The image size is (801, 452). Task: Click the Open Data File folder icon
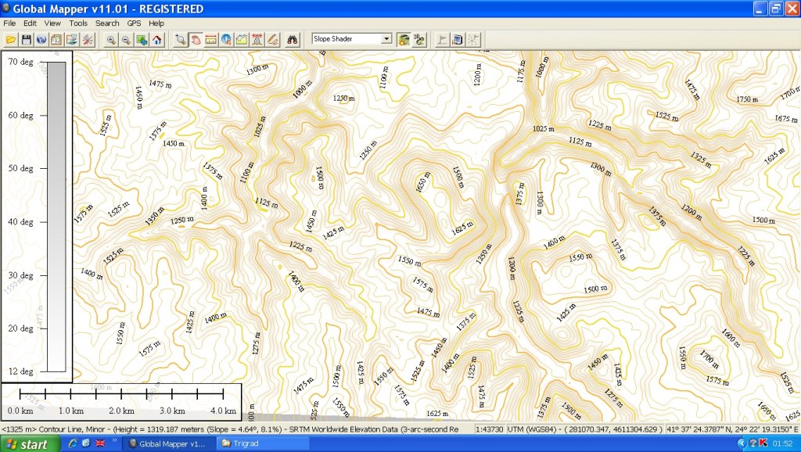[11, 39]
